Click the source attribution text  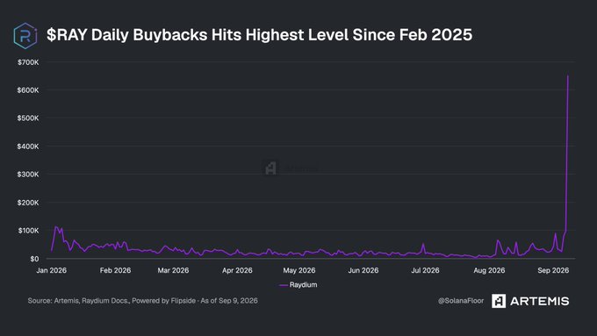point(143,301)
